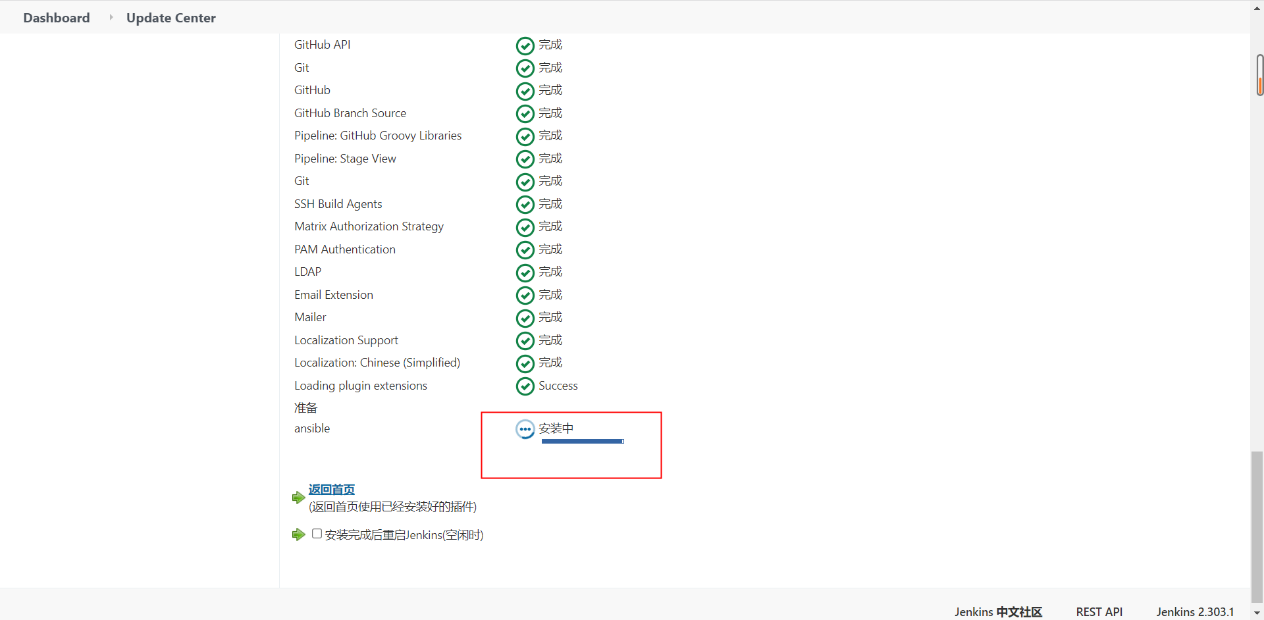Click the Localization: Chinese (Simplified) checkmark icon
Viewport: 1264px width, 620px height.
525,363
